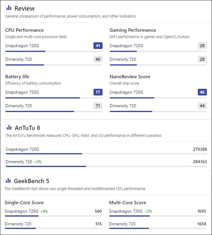Click Dimensity 720 NanoReview Score badge 44
Viewport: 212px width, 235px height.
(x=202, y=106)
